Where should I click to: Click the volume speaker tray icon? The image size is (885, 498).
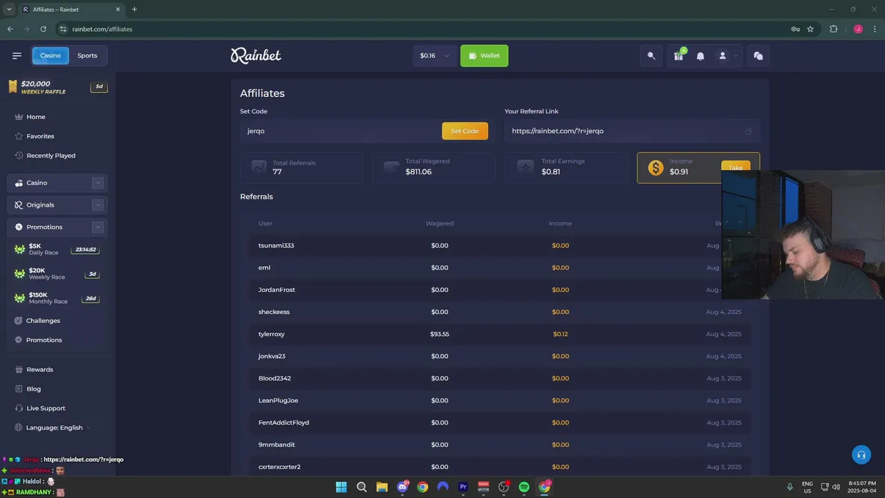click(836, 487)
